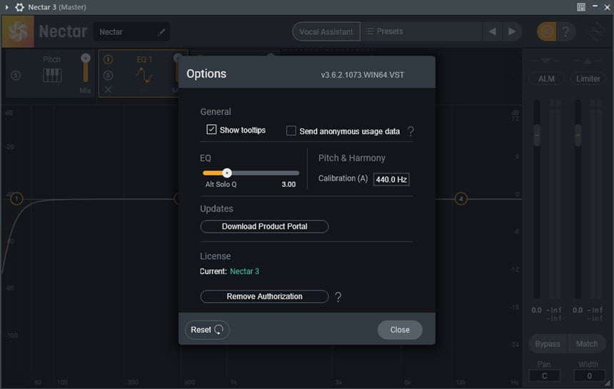This screenshot has height=389, width=614.
Task: Click the Match gain button
Action: tap(587, 344)
